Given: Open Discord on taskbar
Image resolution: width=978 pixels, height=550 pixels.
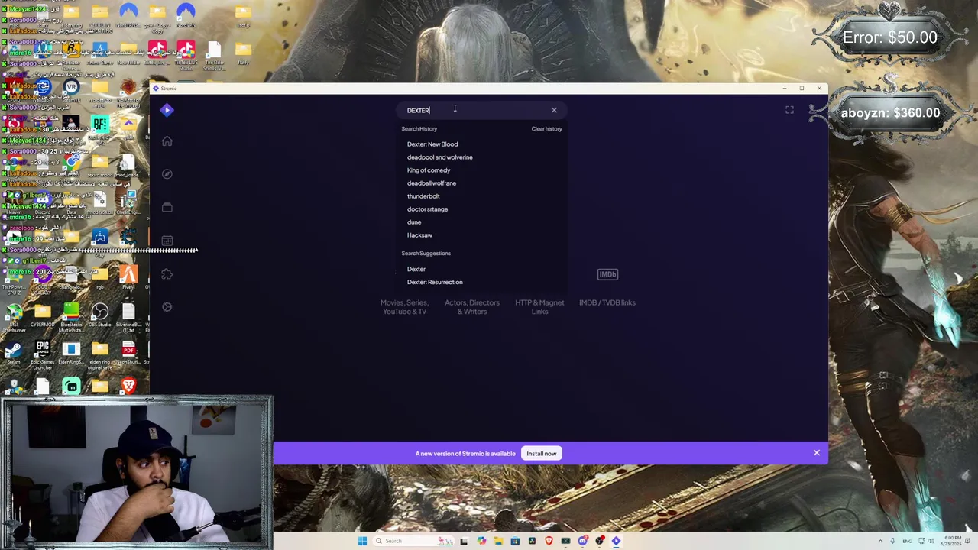Looking at the screenshot, I should [582, 541].
